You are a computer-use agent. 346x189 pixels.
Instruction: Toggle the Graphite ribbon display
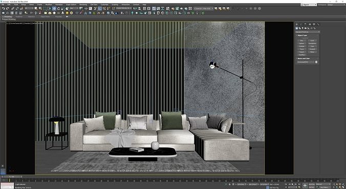(x=154, y=8)
